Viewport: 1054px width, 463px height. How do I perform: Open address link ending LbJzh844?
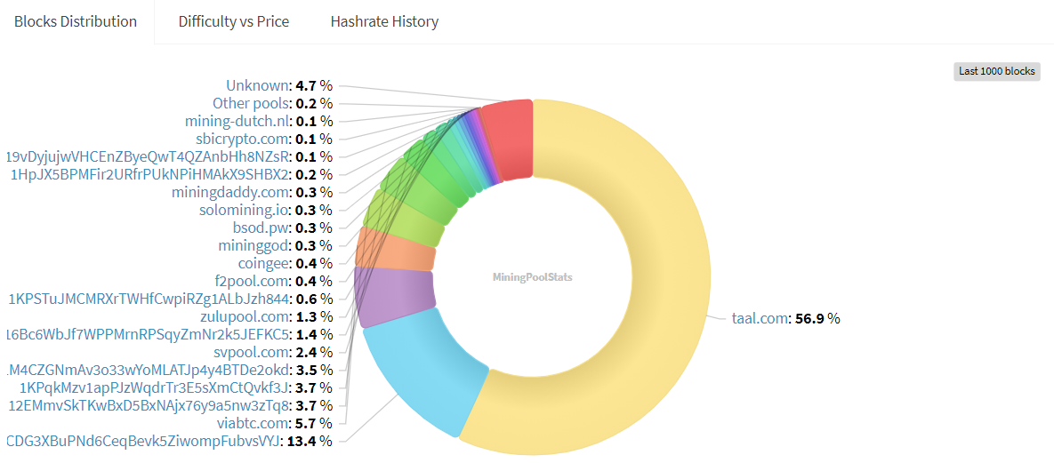(148, 299)
